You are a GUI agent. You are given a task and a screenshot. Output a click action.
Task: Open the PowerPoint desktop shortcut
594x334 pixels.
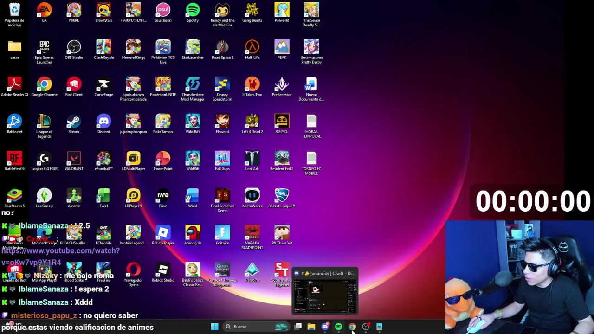point(163,161)
